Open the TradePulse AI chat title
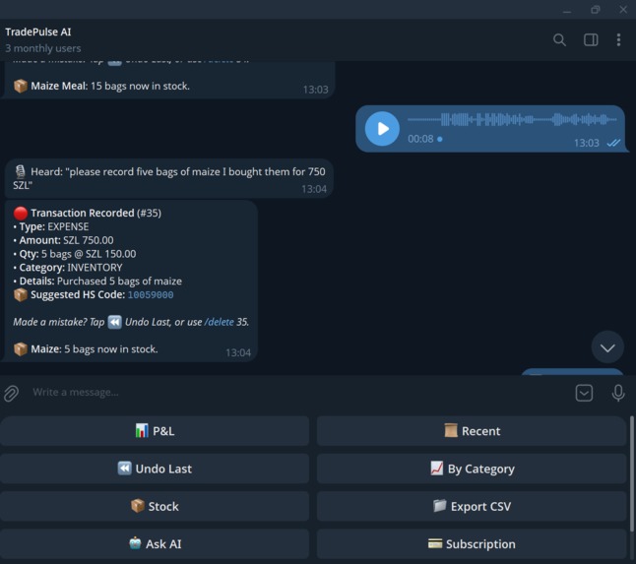Viewport: 636px width, 564px height. (x=38, y=32)
